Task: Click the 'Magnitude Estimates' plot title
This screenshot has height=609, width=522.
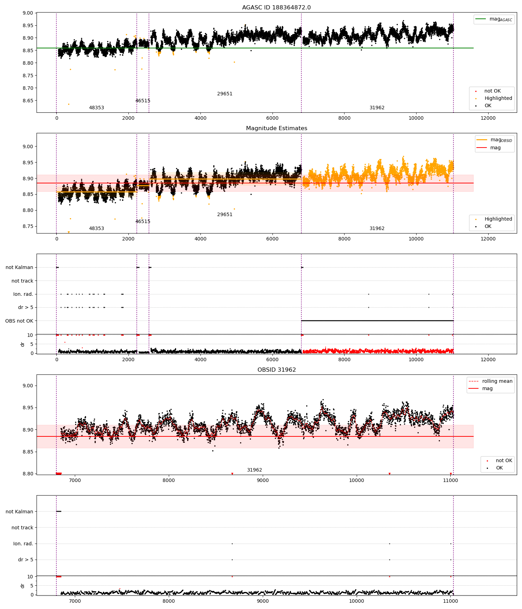Action: coord(276,128)
